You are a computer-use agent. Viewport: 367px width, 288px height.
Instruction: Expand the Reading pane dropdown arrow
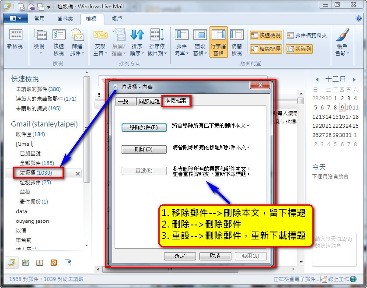(x=206, y=53)
